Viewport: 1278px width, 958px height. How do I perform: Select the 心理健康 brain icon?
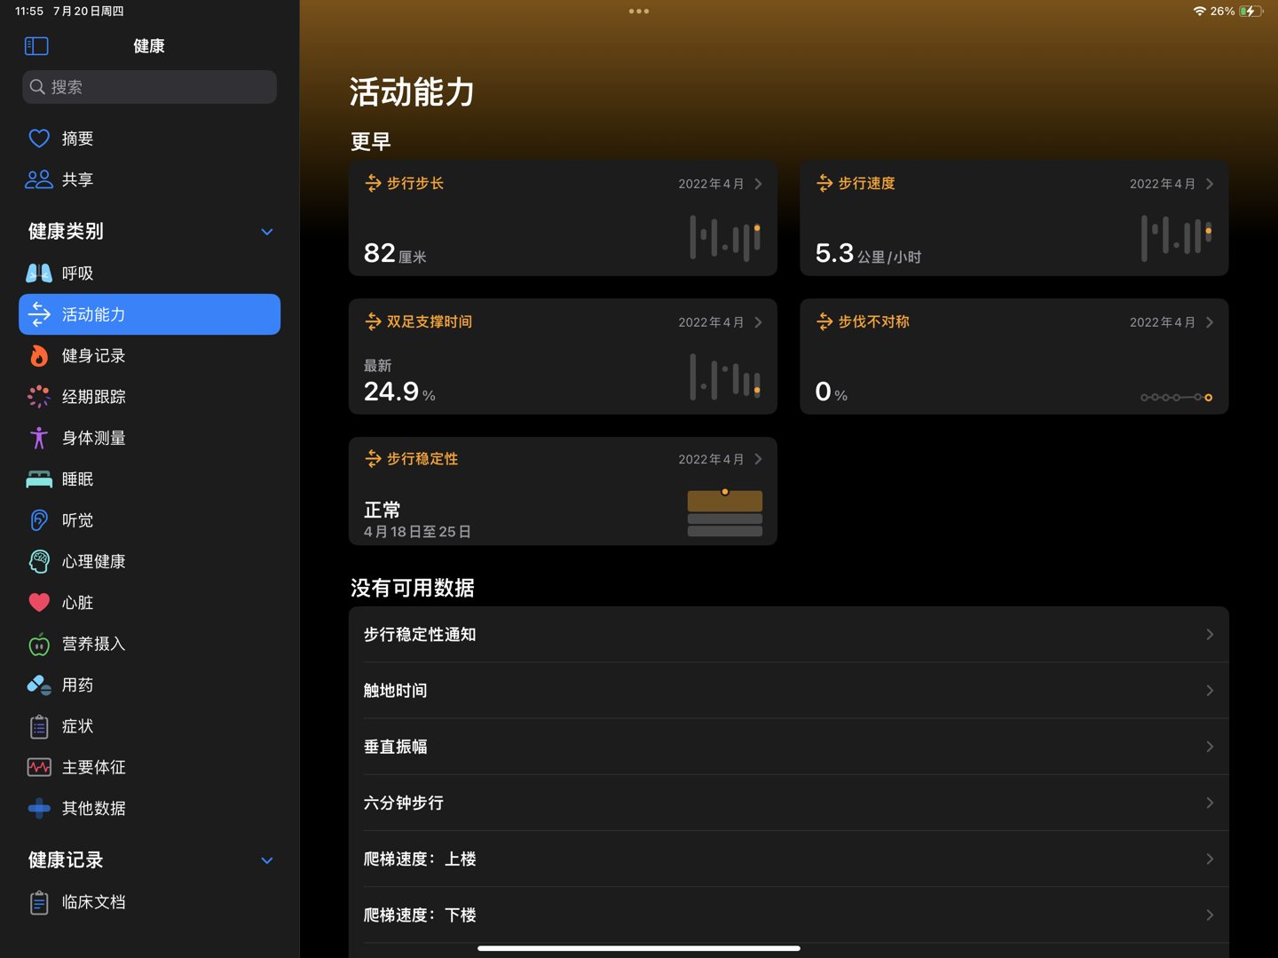click(39, 561)
